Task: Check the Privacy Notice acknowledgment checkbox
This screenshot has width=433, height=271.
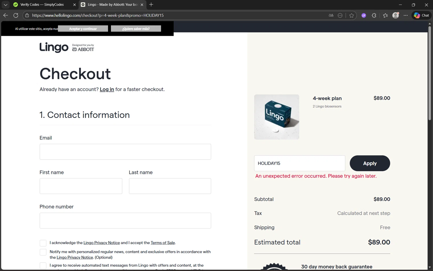Action: coord(43,243)
